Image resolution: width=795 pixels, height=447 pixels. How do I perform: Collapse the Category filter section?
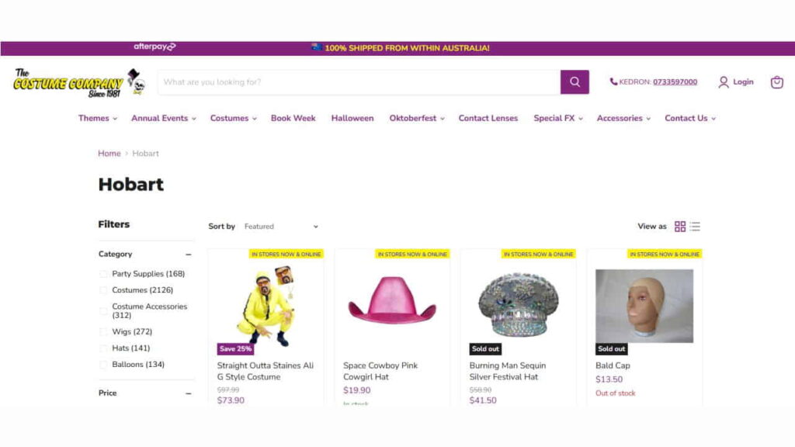tap(188, 255)
